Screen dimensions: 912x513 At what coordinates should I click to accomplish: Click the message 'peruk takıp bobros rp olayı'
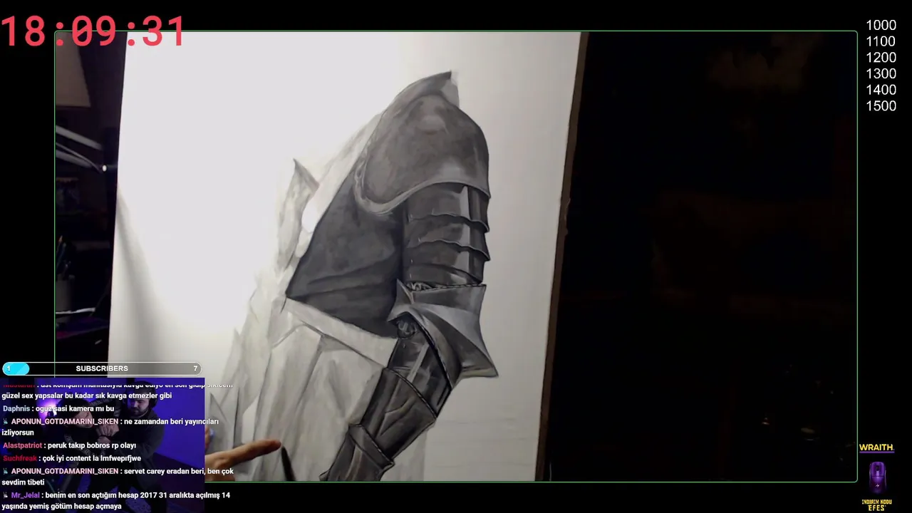click(92, 445)
